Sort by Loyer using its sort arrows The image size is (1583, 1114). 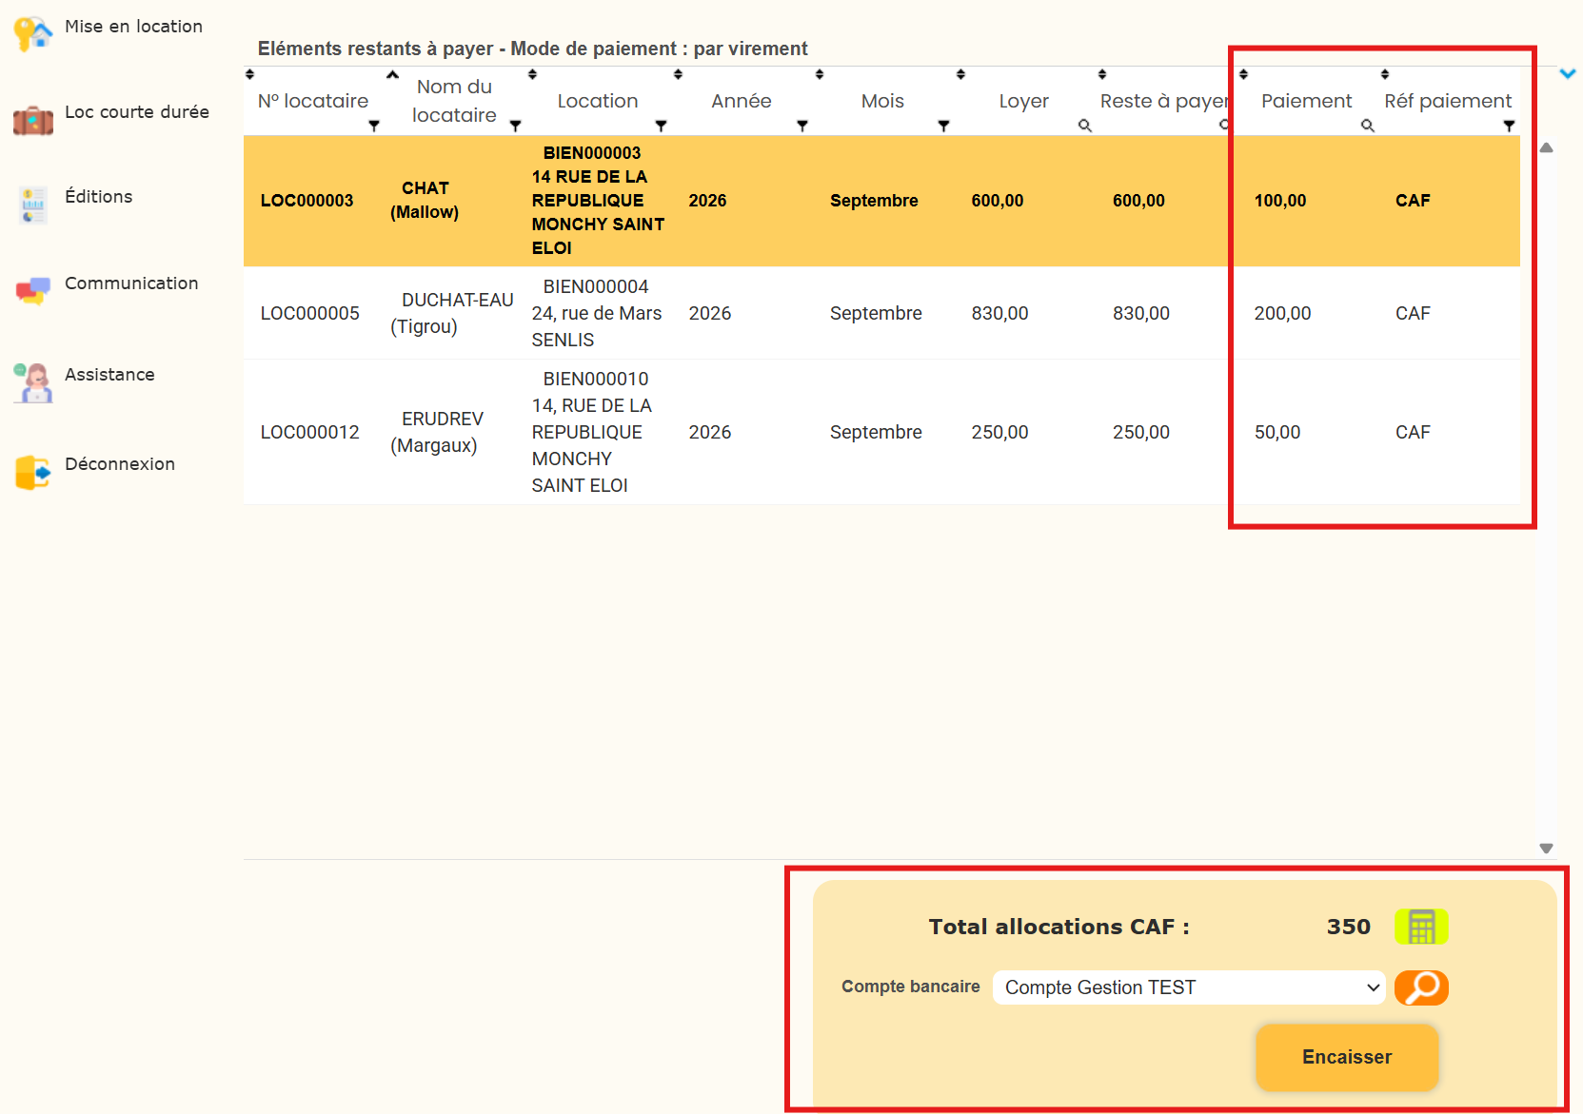(960, 74)
